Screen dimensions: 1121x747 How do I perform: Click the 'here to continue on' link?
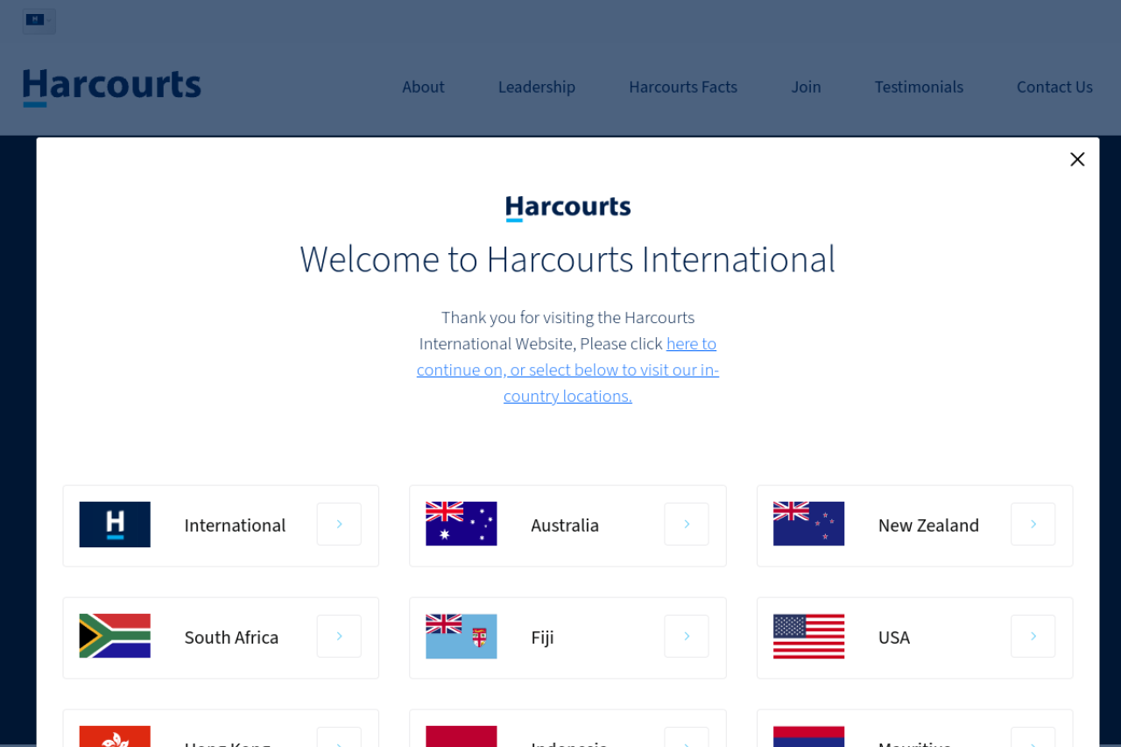pyautogui.click(x=691, y=344)
